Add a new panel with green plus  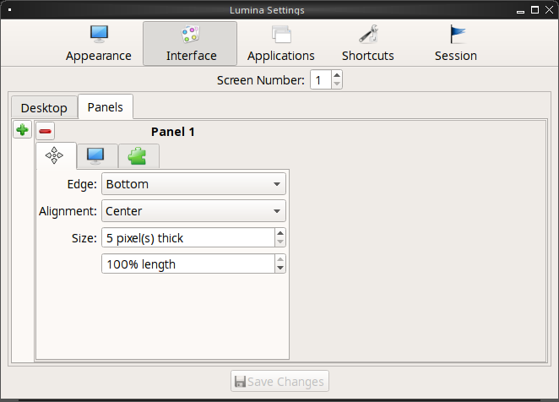(x=22, y=129)
